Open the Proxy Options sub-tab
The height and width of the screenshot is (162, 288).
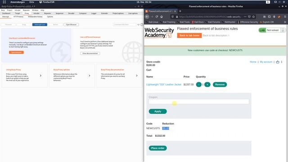pyautogui.click(x=50, y=17)
